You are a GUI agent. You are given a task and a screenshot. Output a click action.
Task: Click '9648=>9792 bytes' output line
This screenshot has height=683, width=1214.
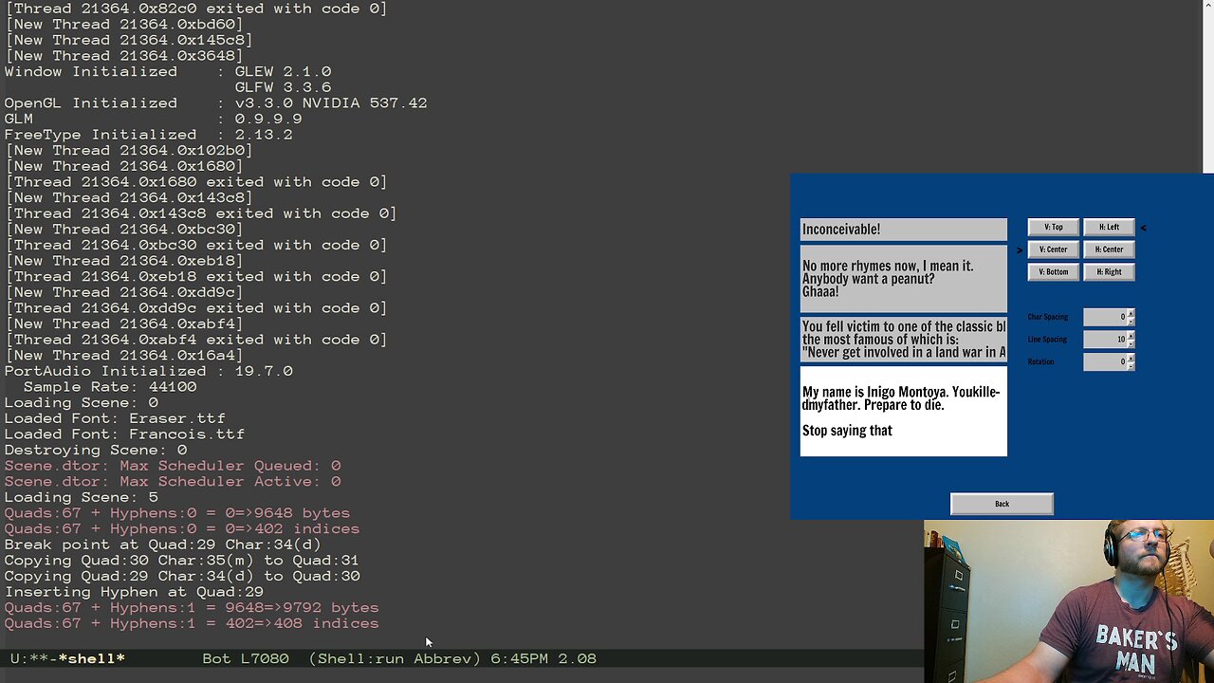[192, 608]
